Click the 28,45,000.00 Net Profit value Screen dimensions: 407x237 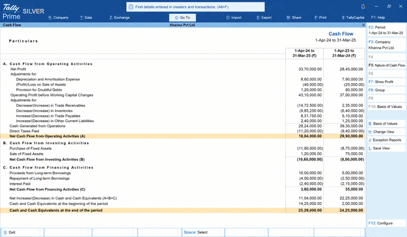point(351,69)
